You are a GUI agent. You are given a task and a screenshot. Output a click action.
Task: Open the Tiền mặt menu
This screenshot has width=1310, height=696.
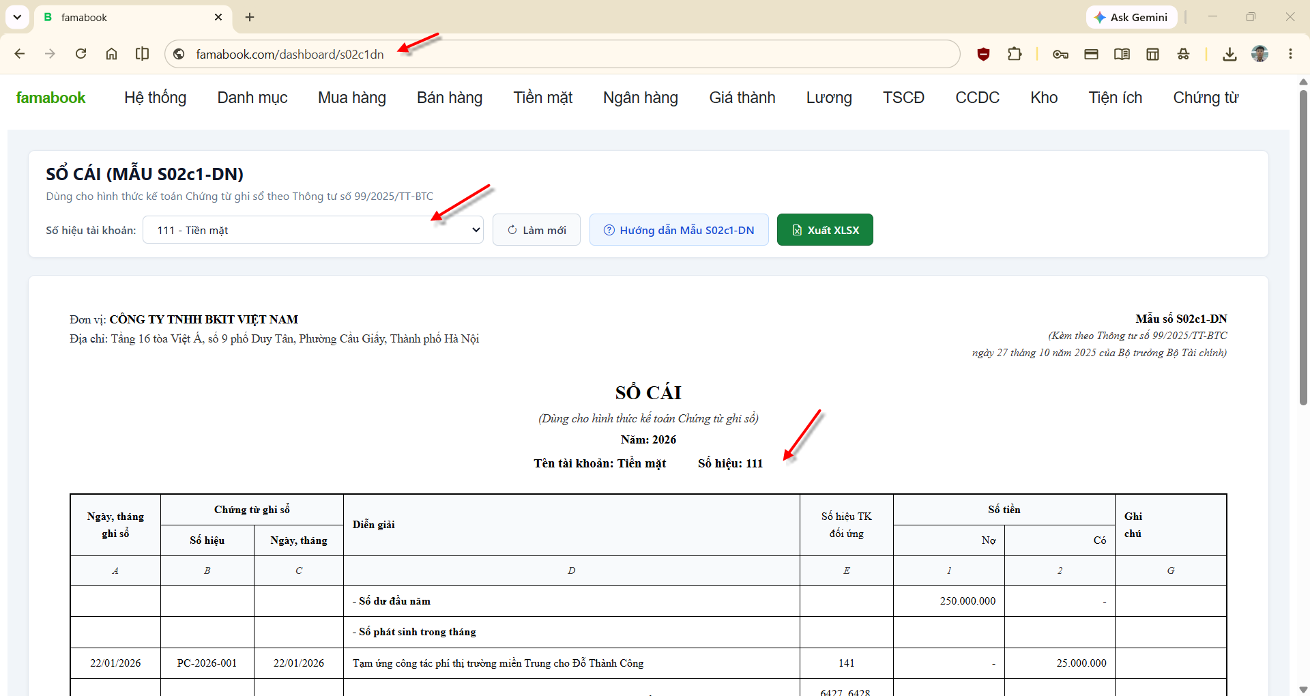click(x=543, y=98)
